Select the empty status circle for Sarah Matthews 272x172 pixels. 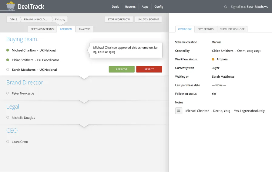[8, 69]
